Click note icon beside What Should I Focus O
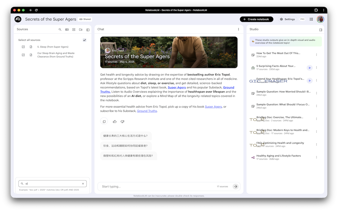 pos(253,106)
